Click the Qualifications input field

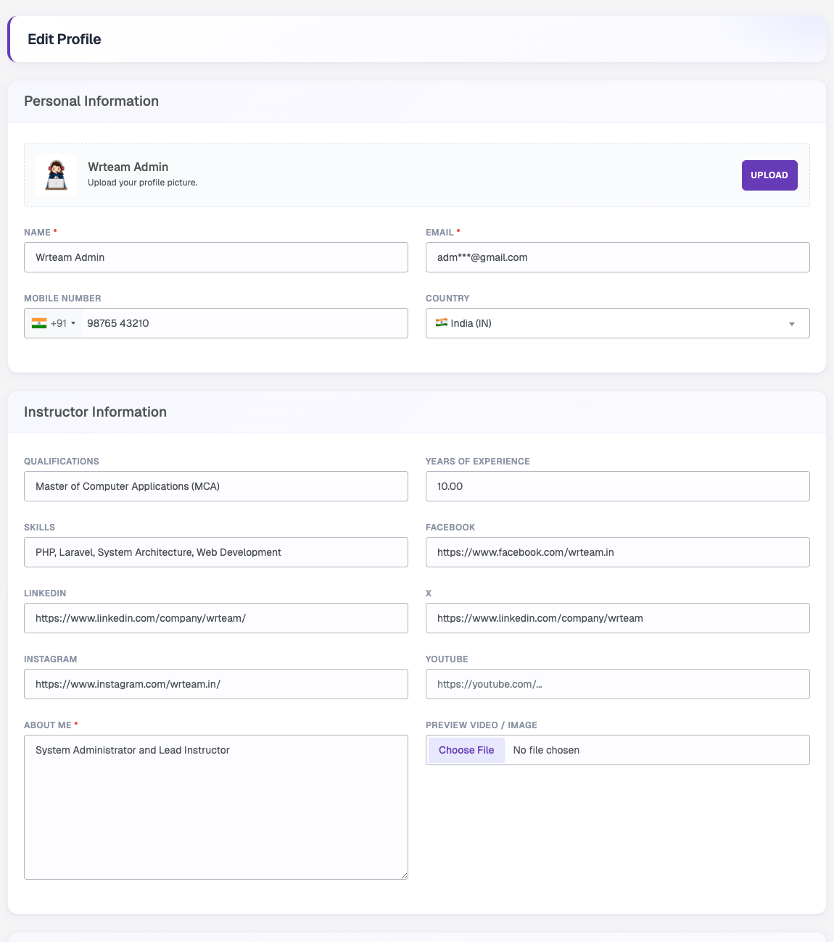216,486
